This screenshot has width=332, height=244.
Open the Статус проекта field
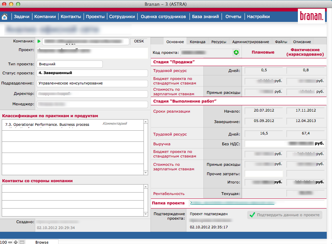[x=92, y=73]
